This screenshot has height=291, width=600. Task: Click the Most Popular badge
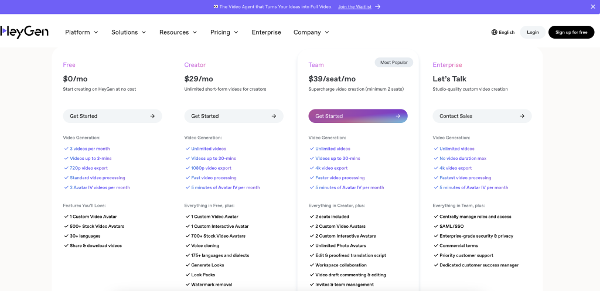[394, 62]
